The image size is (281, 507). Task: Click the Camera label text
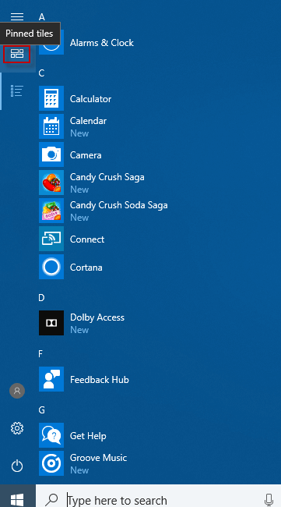point(86,155)
